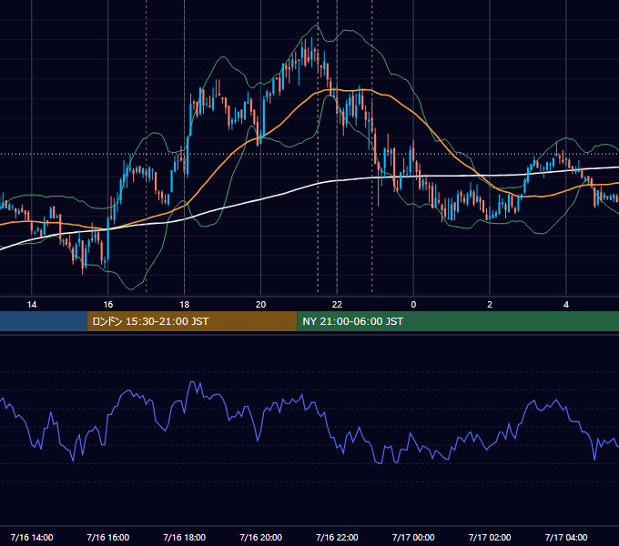Click the NY 21:00-06:00 JST session bar

click(458, 321)
